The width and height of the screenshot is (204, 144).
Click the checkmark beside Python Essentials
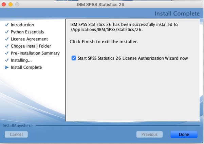click(x=7, y=32)
